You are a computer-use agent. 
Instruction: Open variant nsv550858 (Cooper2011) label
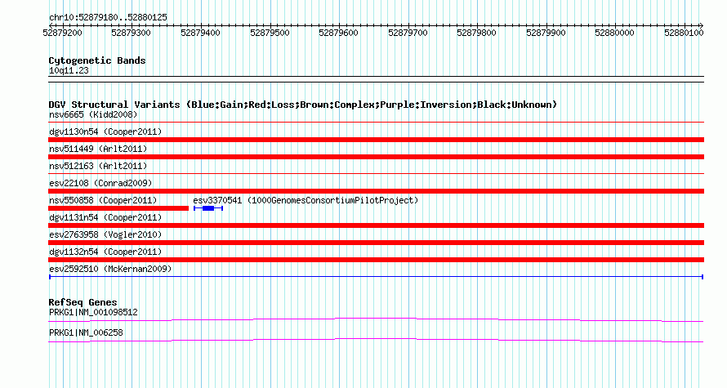103,200
